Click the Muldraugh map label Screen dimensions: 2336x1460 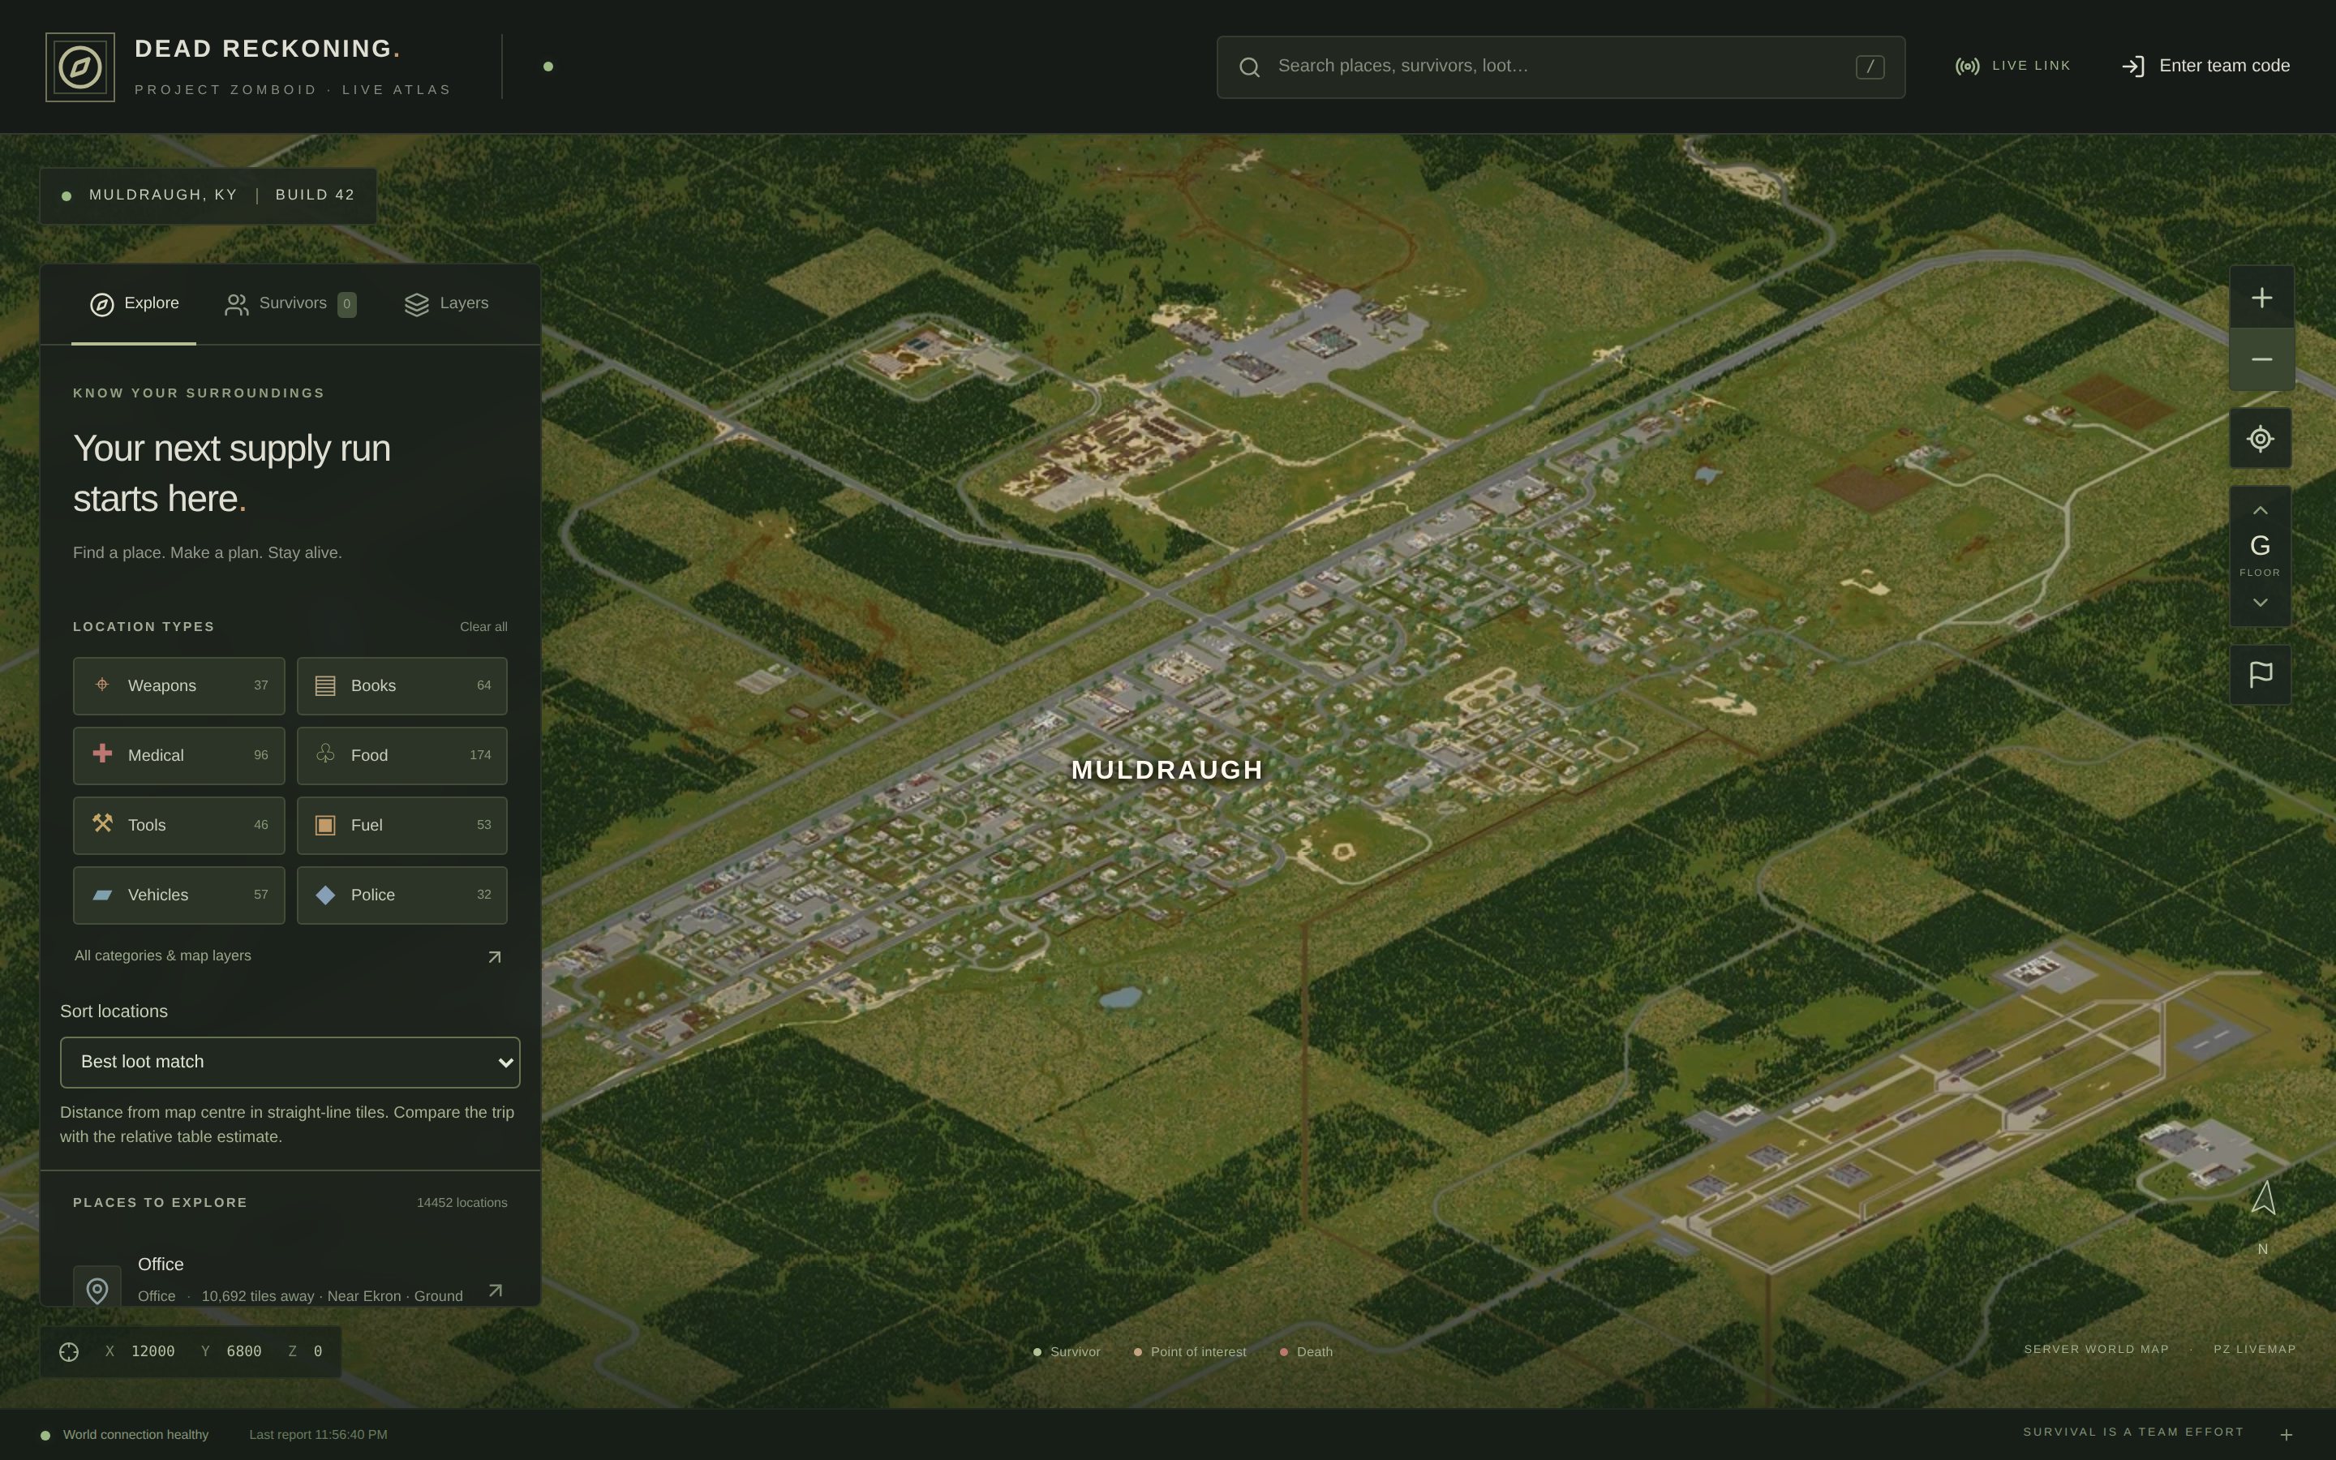pos(1167,770)
